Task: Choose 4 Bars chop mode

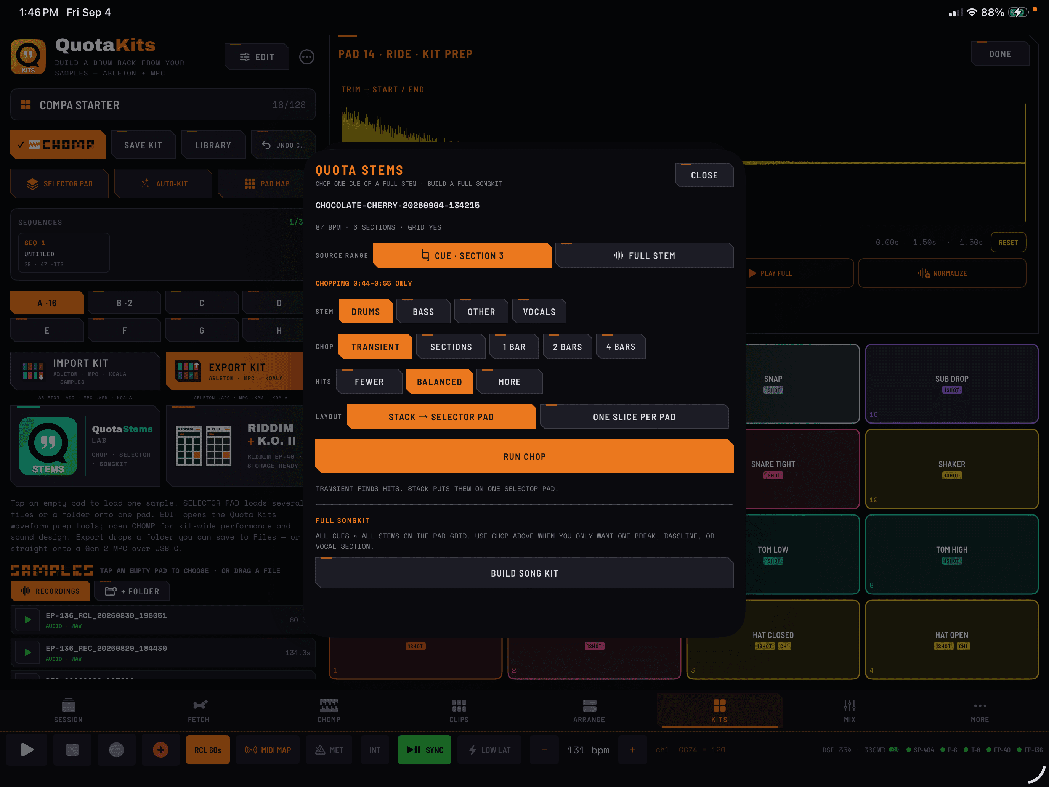Action: 621,346
